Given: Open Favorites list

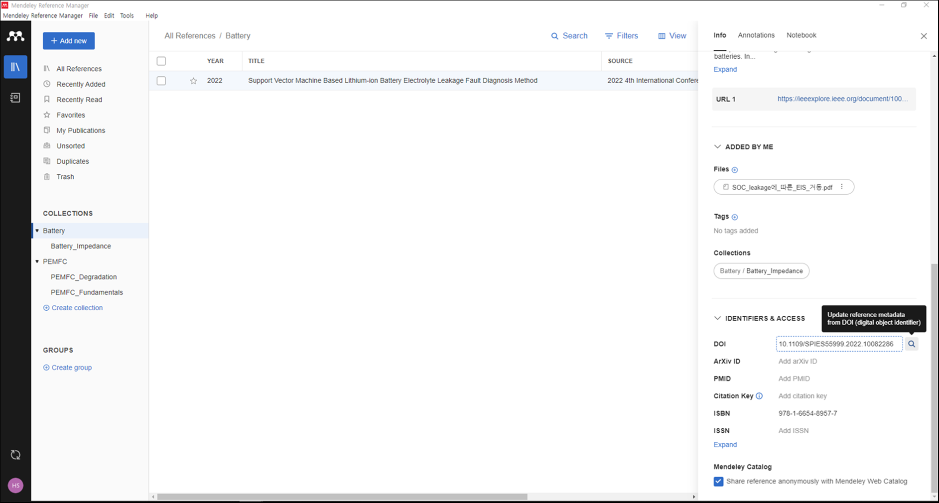Looking at the screenshot, I should (x=71, y=115).
